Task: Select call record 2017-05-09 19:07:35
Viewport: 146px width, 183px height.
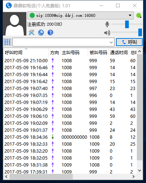Action: coord(70,96)
